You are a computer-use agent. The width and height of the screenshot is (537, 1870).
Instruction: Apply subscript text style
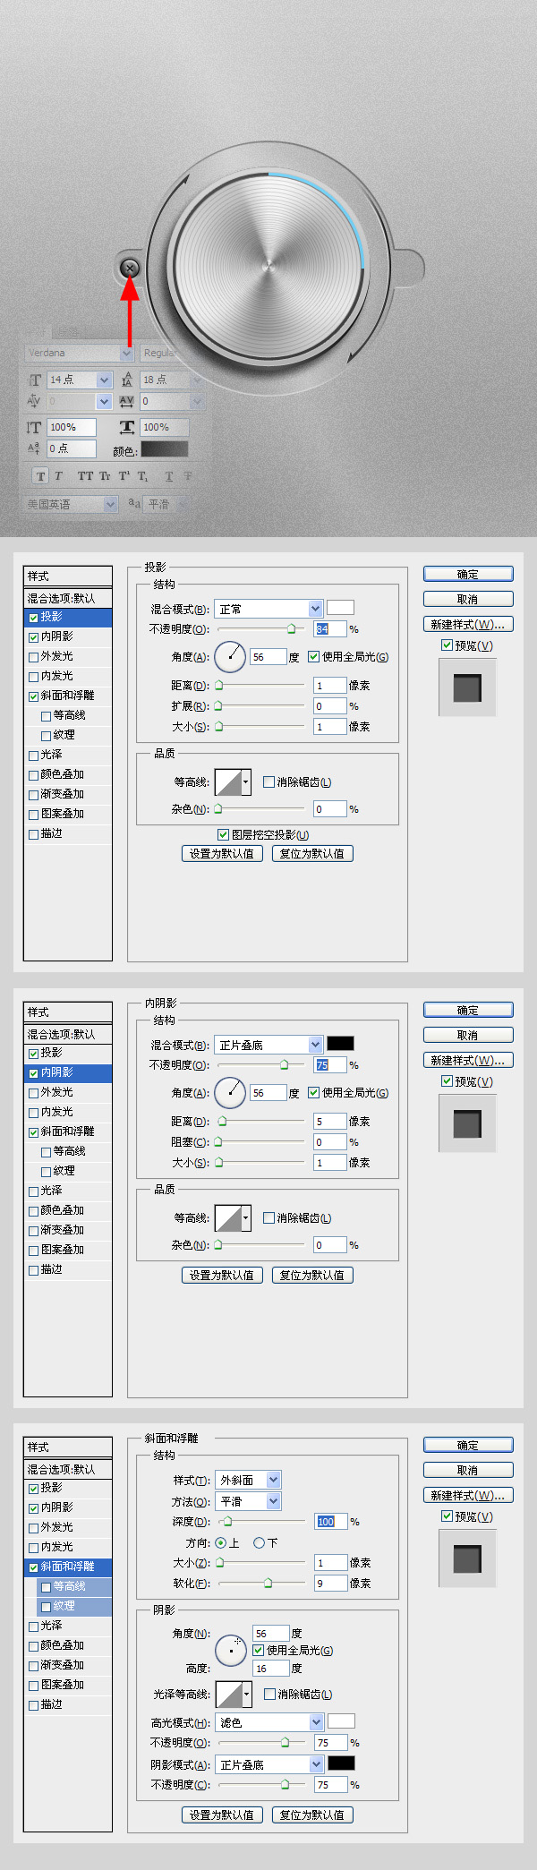(143, 476)
